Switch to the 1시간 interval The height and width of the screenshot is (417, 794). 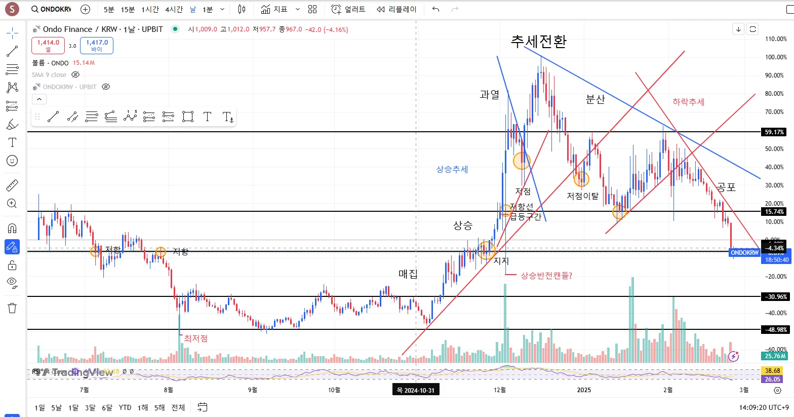point(150,9)
